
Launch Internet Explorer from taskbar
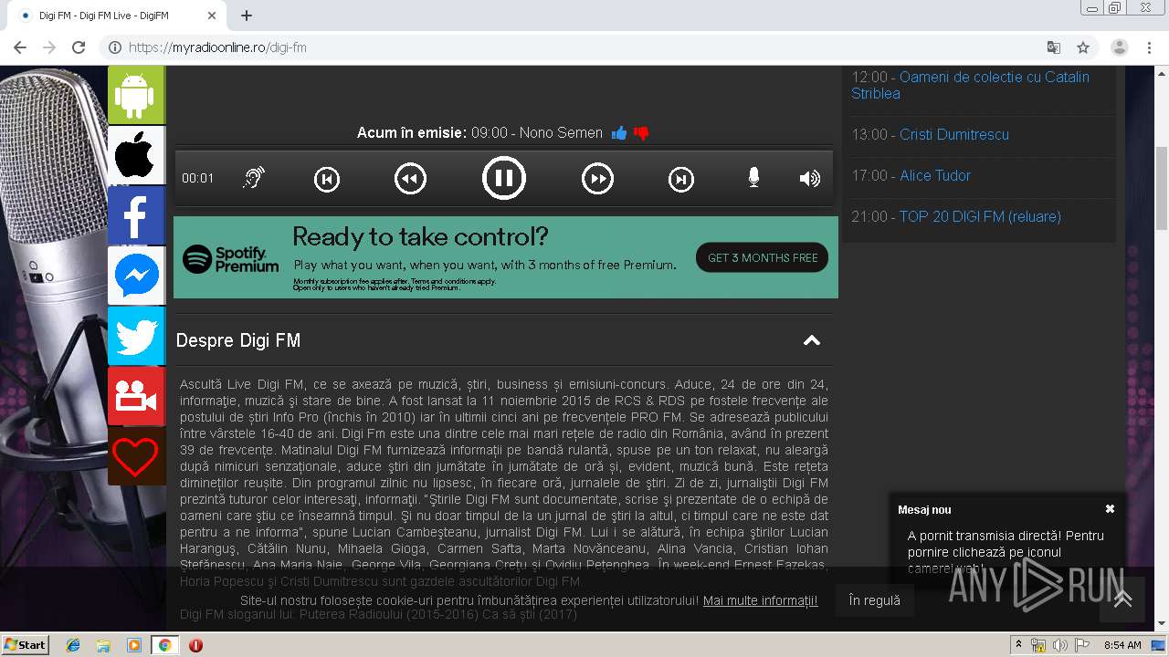(74, 645)
